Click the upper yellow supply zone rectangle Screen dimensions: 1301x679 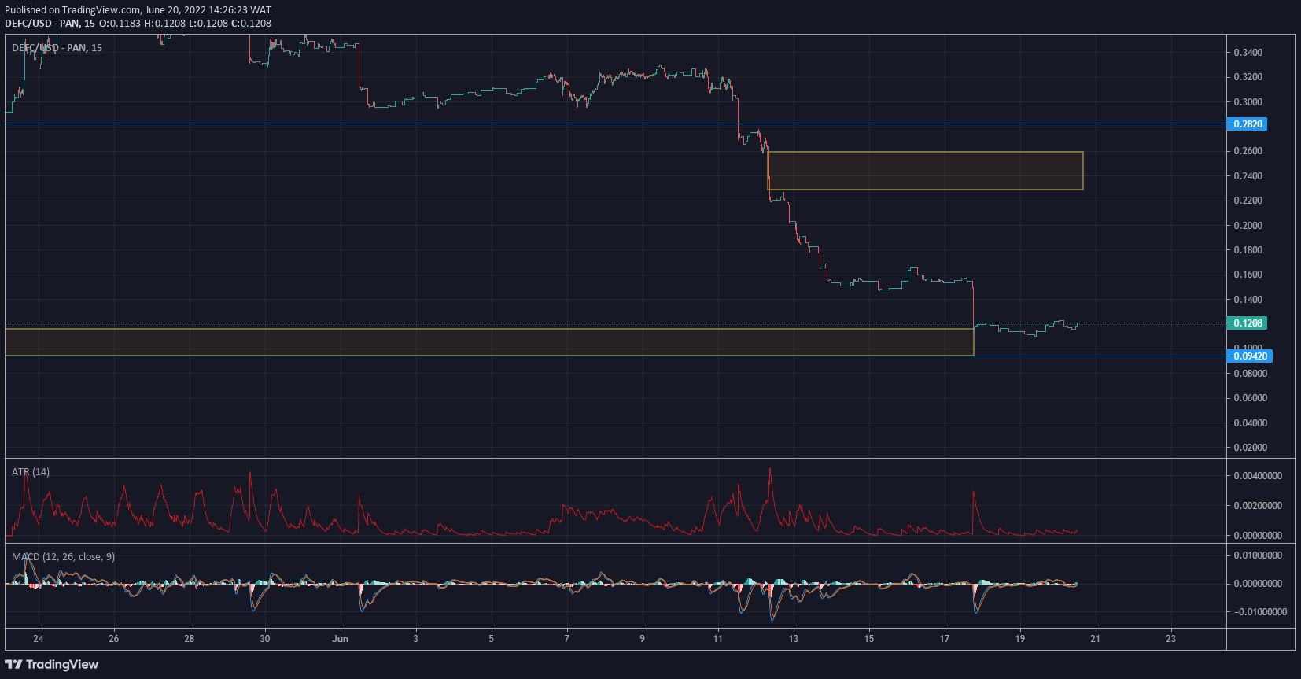click(x=925, y=171)
